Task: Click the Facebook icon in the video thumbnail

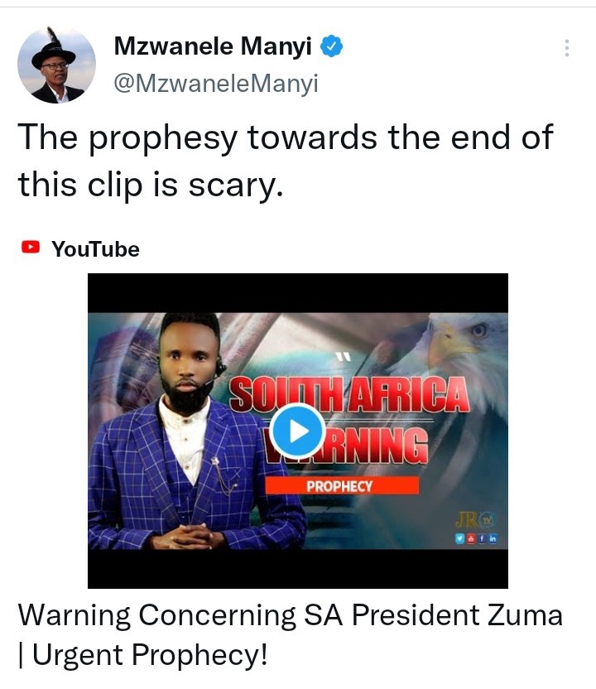Action: pyautogui.click(x=482, y=537)
